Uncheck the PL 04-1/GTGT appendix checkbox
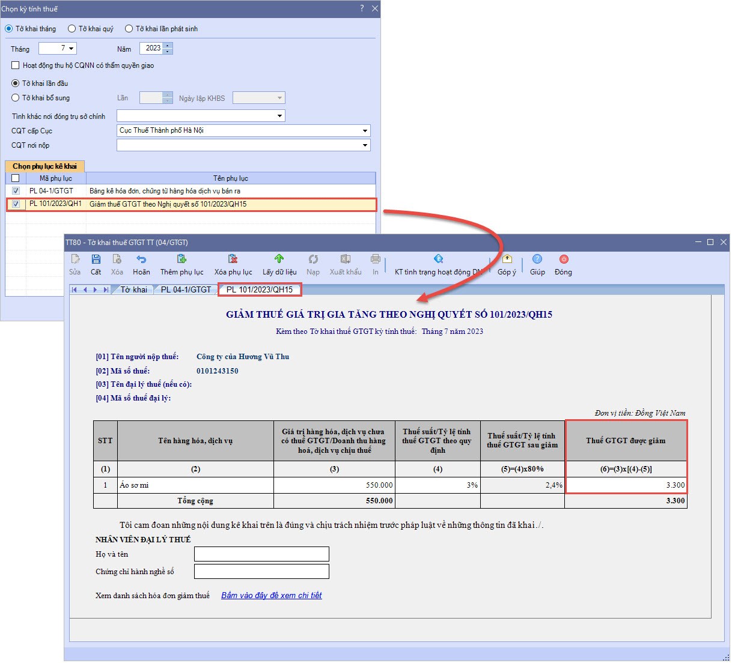Viewport: 738px width, 663px height. 16,191
